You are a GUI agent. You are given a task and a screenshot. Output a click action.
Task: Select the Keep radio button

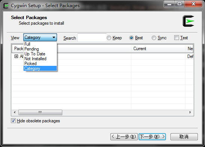pos(109,38)
